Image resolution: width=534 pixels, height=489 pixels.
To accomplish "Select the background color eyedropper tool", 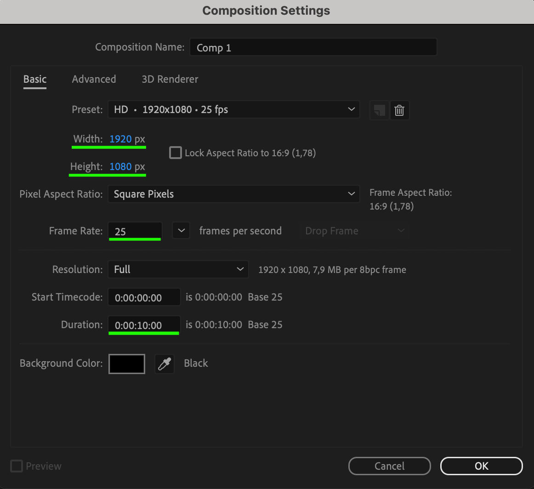I will click(x=165, y=364).
